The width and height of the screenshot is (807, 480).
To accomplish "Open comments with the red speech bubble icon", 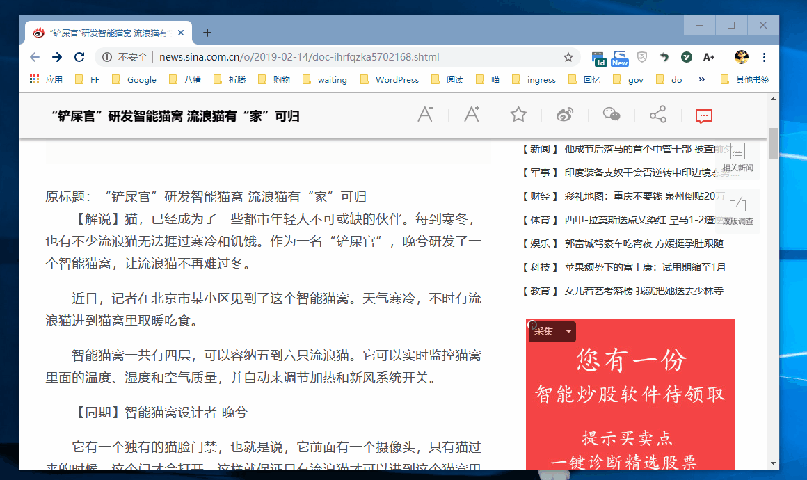I will tap(703, 116).
